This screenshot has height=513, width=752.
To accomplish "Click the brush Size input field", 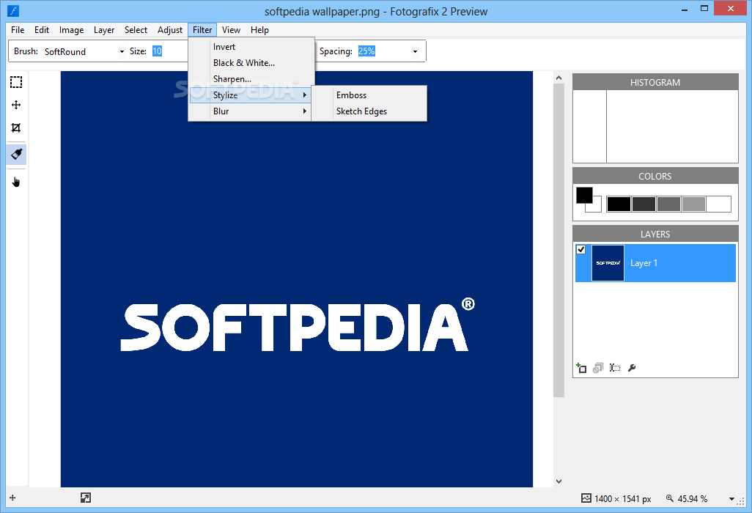I will [x=169, y=51].
